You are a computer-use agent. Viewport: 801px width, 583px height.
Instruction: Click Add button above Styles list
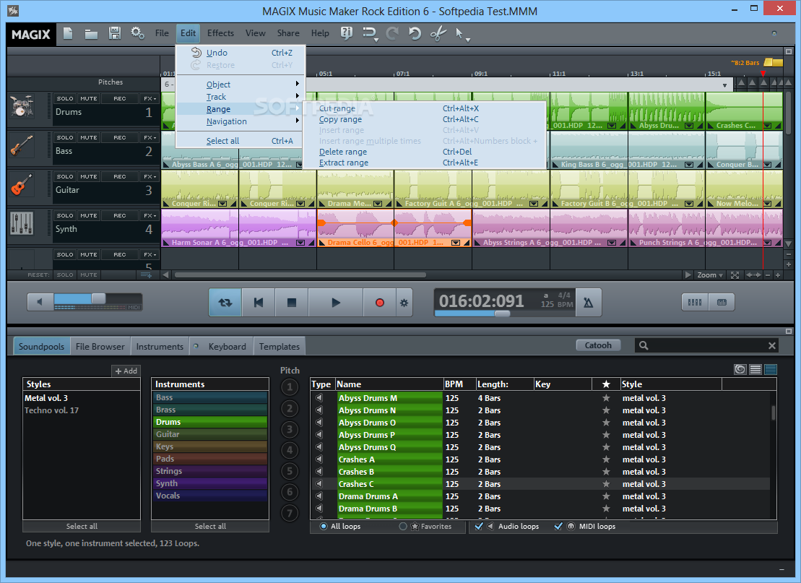(x=126, y=371)
